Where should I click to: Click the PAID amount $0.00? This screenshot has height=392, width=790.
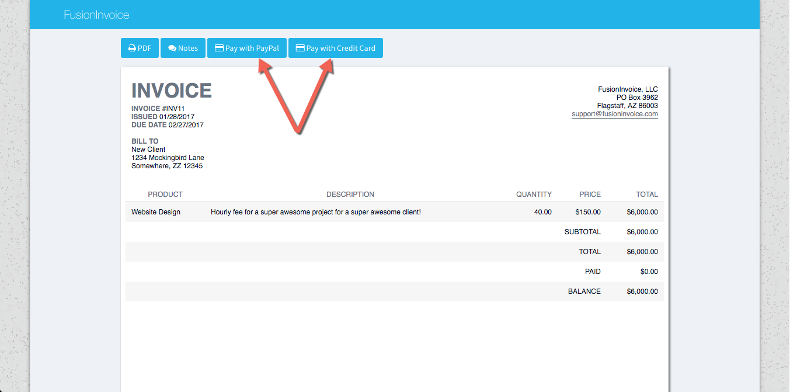tap(649, 272)
